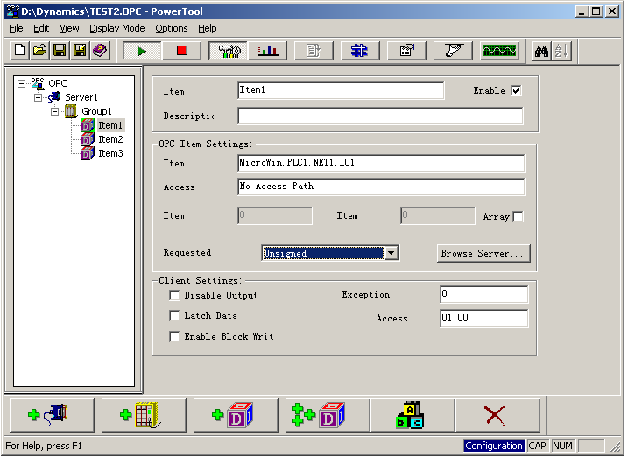Click the green Start play button in toolbar
This screenshot has height=458, width=628.
pos(142,51)
